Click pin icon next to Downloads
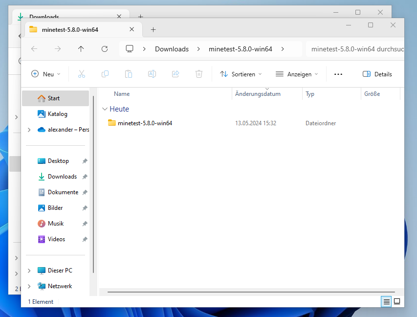Image resolution: width=417 pixels, height=317 pixels. [85, 177]
